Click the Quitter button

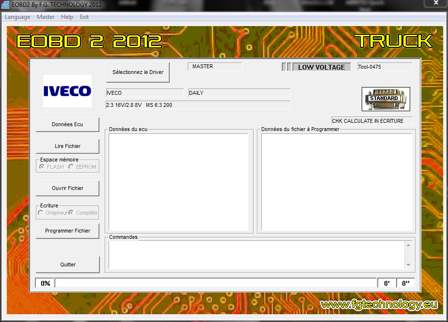(68, 265)
